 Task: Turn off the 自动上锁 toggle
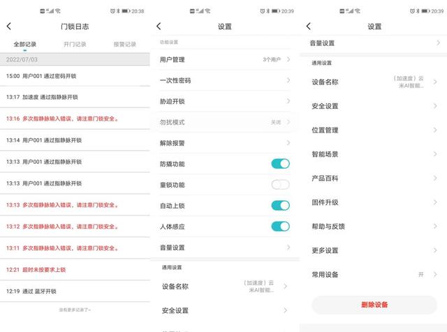(280, 206)
